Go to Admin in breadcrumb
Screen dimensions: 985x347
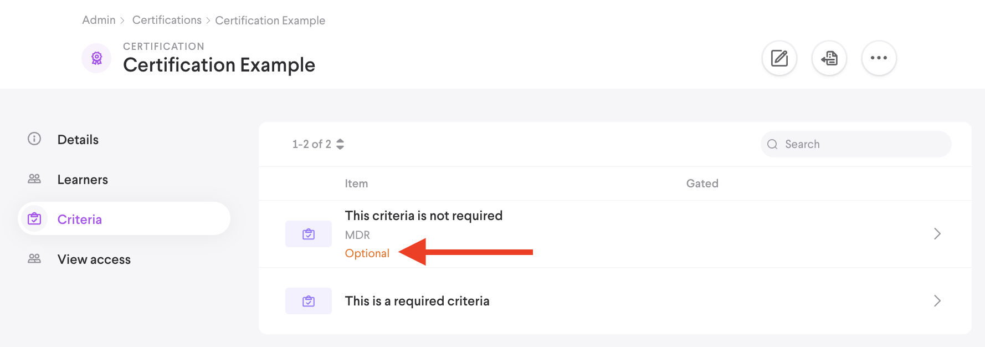point(99,20)
